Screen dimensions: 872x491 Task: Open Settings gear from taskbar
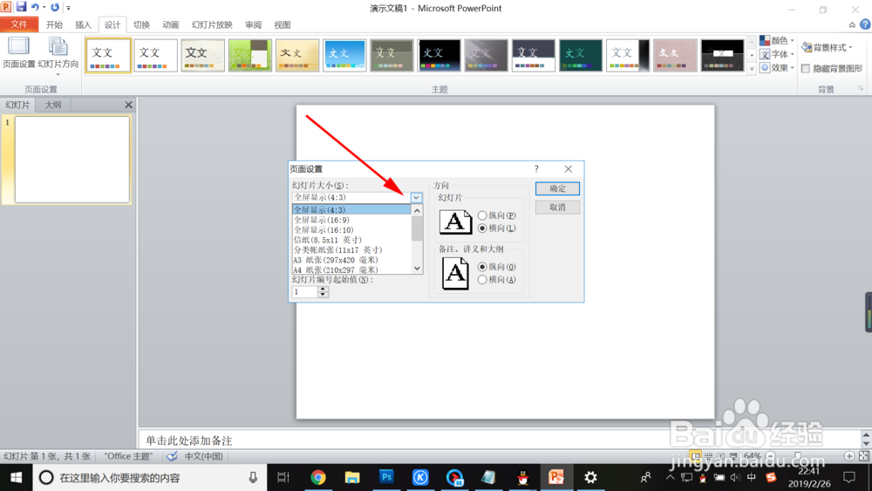click(590, 477)
